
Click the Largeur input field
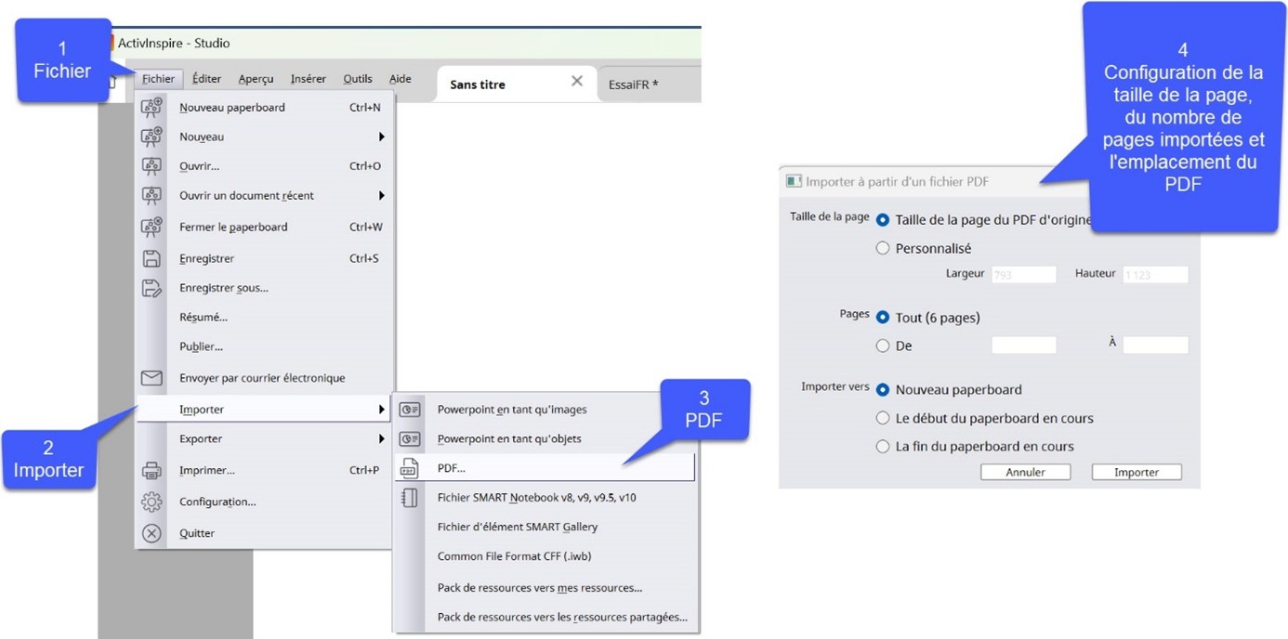[1024, 275]
